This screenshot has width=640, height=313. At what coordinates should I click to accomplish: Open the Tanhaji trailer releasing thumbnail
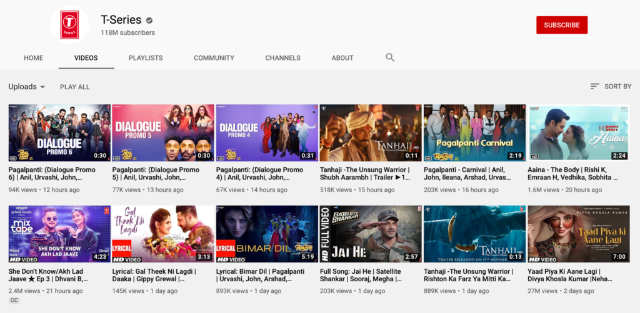[x=475, y=234]
